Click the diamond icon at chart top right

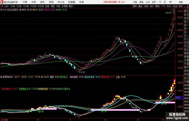(x=171, y=10)
